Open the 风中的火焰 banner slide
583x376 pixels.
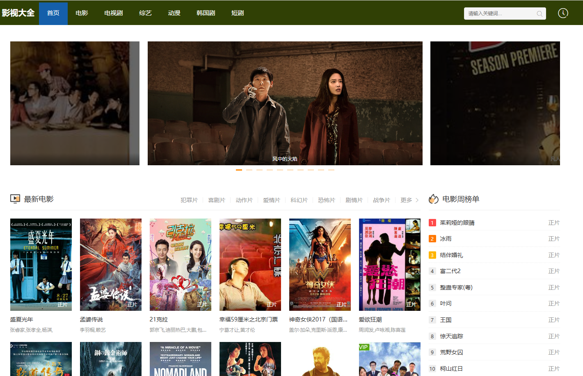pyautogui.click(x=285, y=103)
